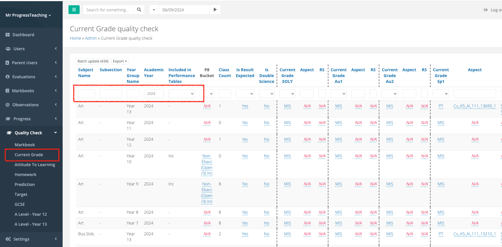
Task: Sort by Academic Year column header
Action: [x=154, y=73]
